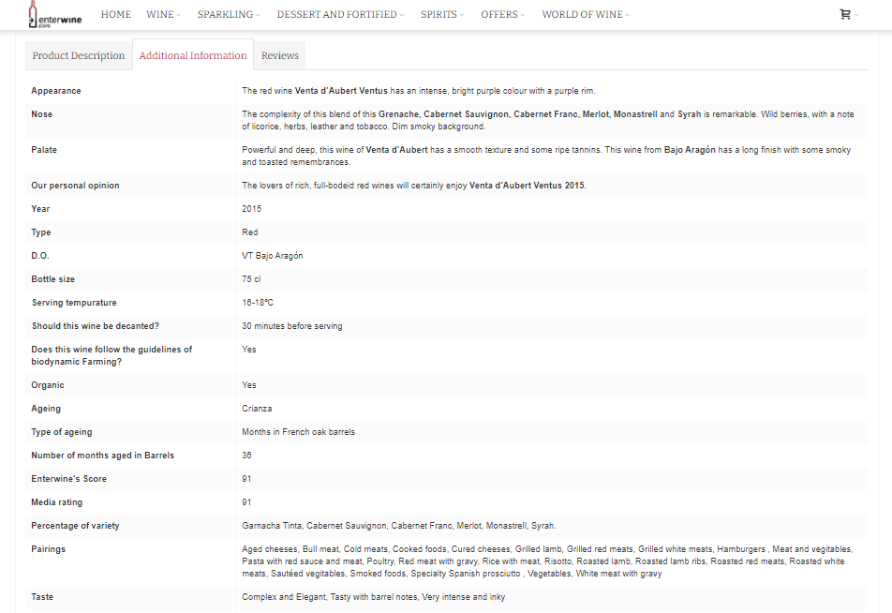The image size is (892, 613).
Task: Click 'Should this wine be decanted?' label
Action: (x=96, y=326)
